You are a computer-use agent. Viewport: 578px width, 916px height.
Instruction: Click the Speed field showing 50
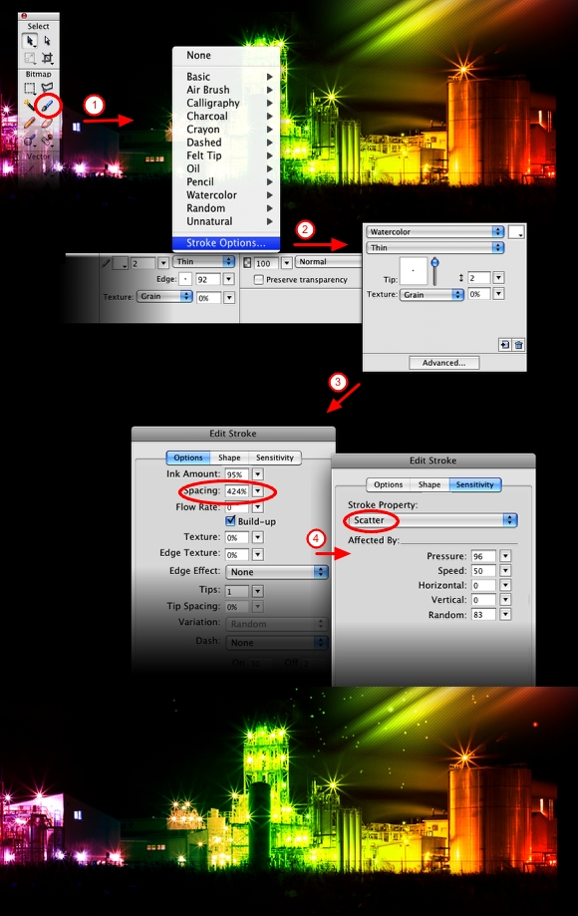(x=483, y=571)
